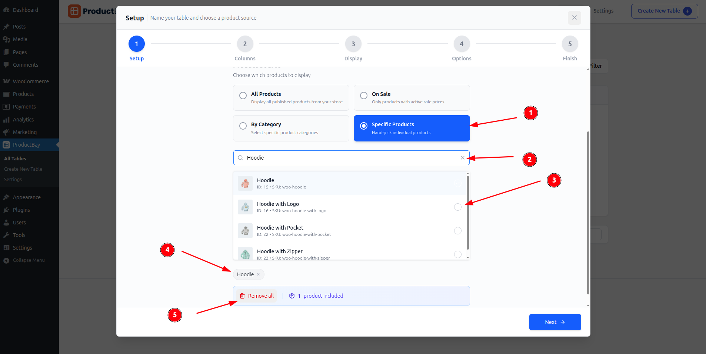Open Analytics from the sidebar icon
Screen dimensions: 706x354
(6, 120)
